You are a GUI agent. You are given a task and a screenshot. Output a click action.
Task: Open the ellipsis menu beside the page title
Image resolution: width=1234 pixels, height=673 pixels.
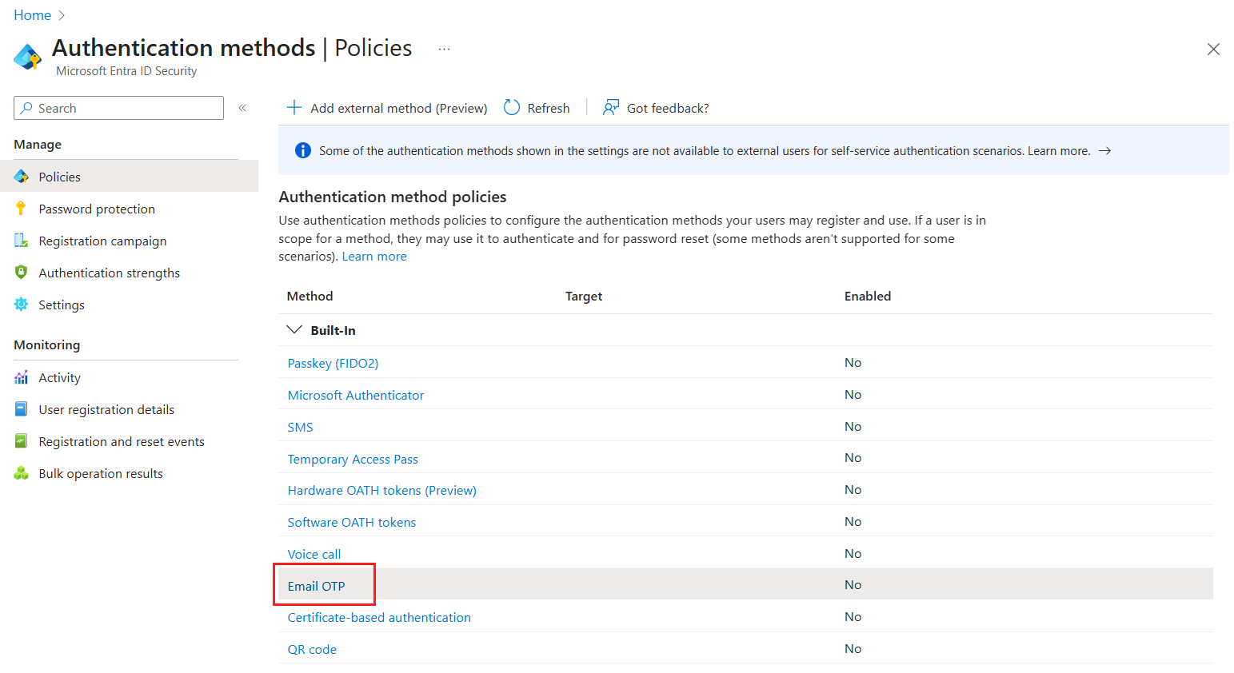(444, 48)
